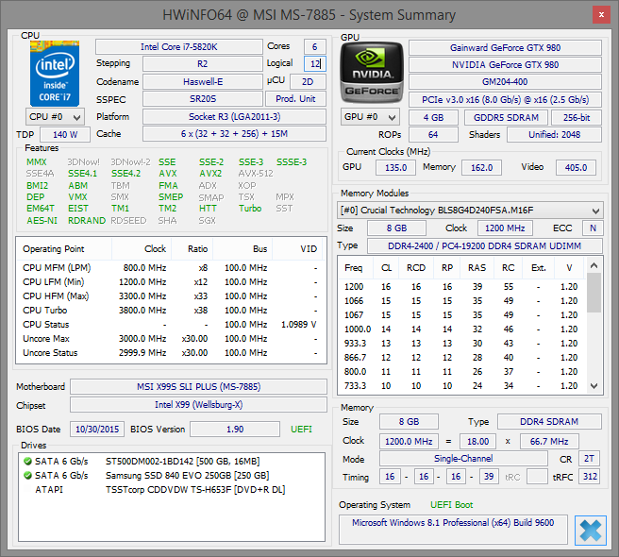Click the Stepping R2 field
The image size is (619, 557).
click(203, 63)
